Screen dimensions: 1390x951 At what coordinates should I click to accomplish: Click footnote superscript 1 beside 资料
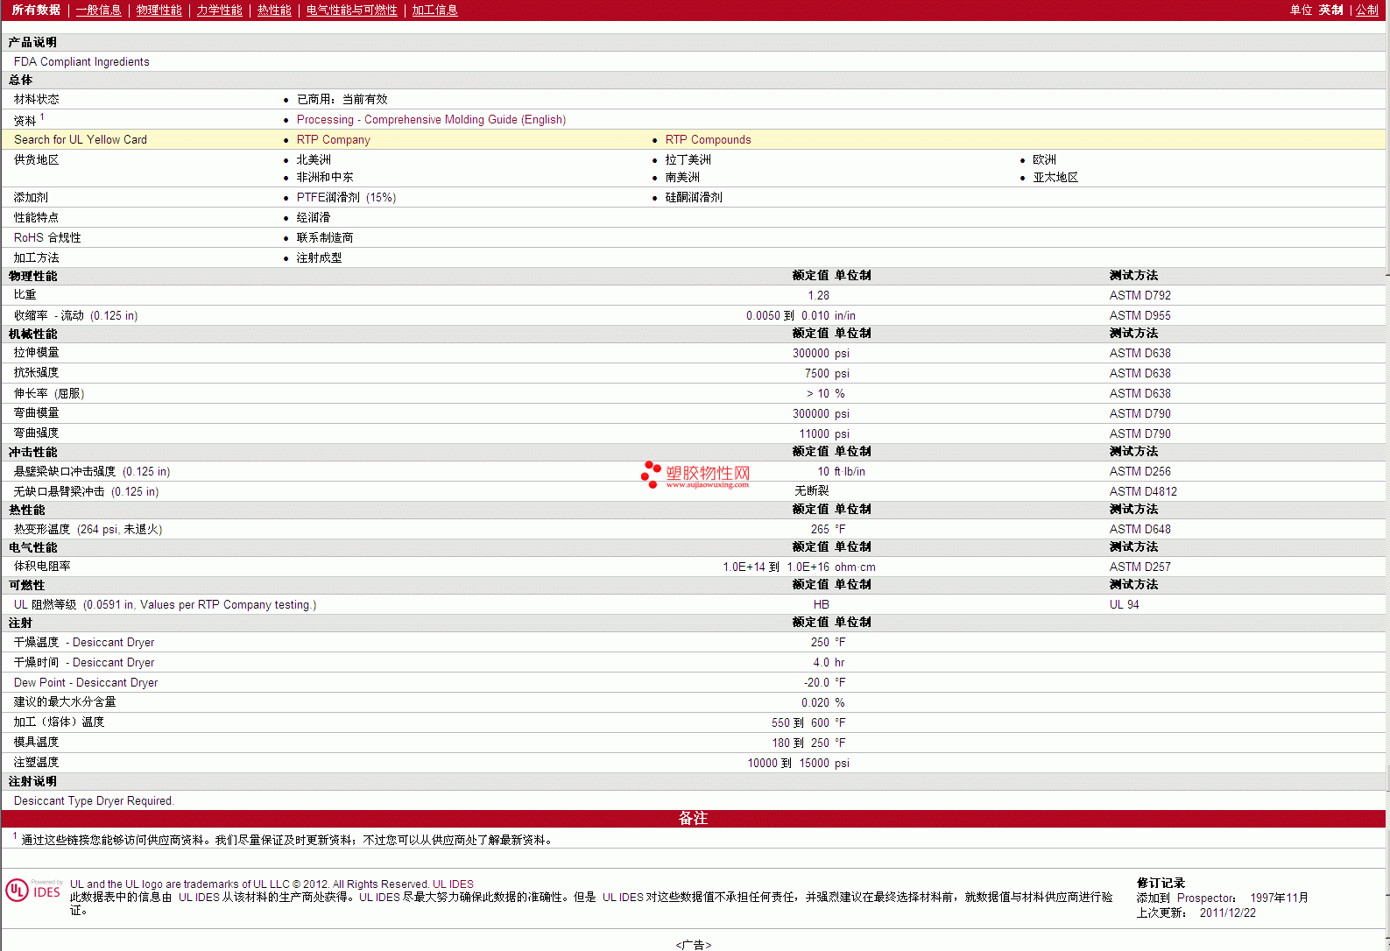pos(42,116)
